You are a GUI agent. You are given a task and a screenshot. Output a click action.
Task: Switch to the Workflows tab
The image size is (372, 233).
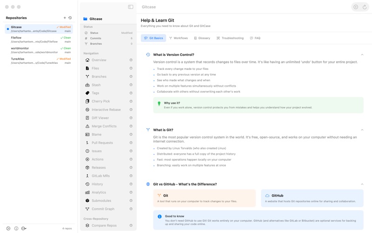pos(179,38)
